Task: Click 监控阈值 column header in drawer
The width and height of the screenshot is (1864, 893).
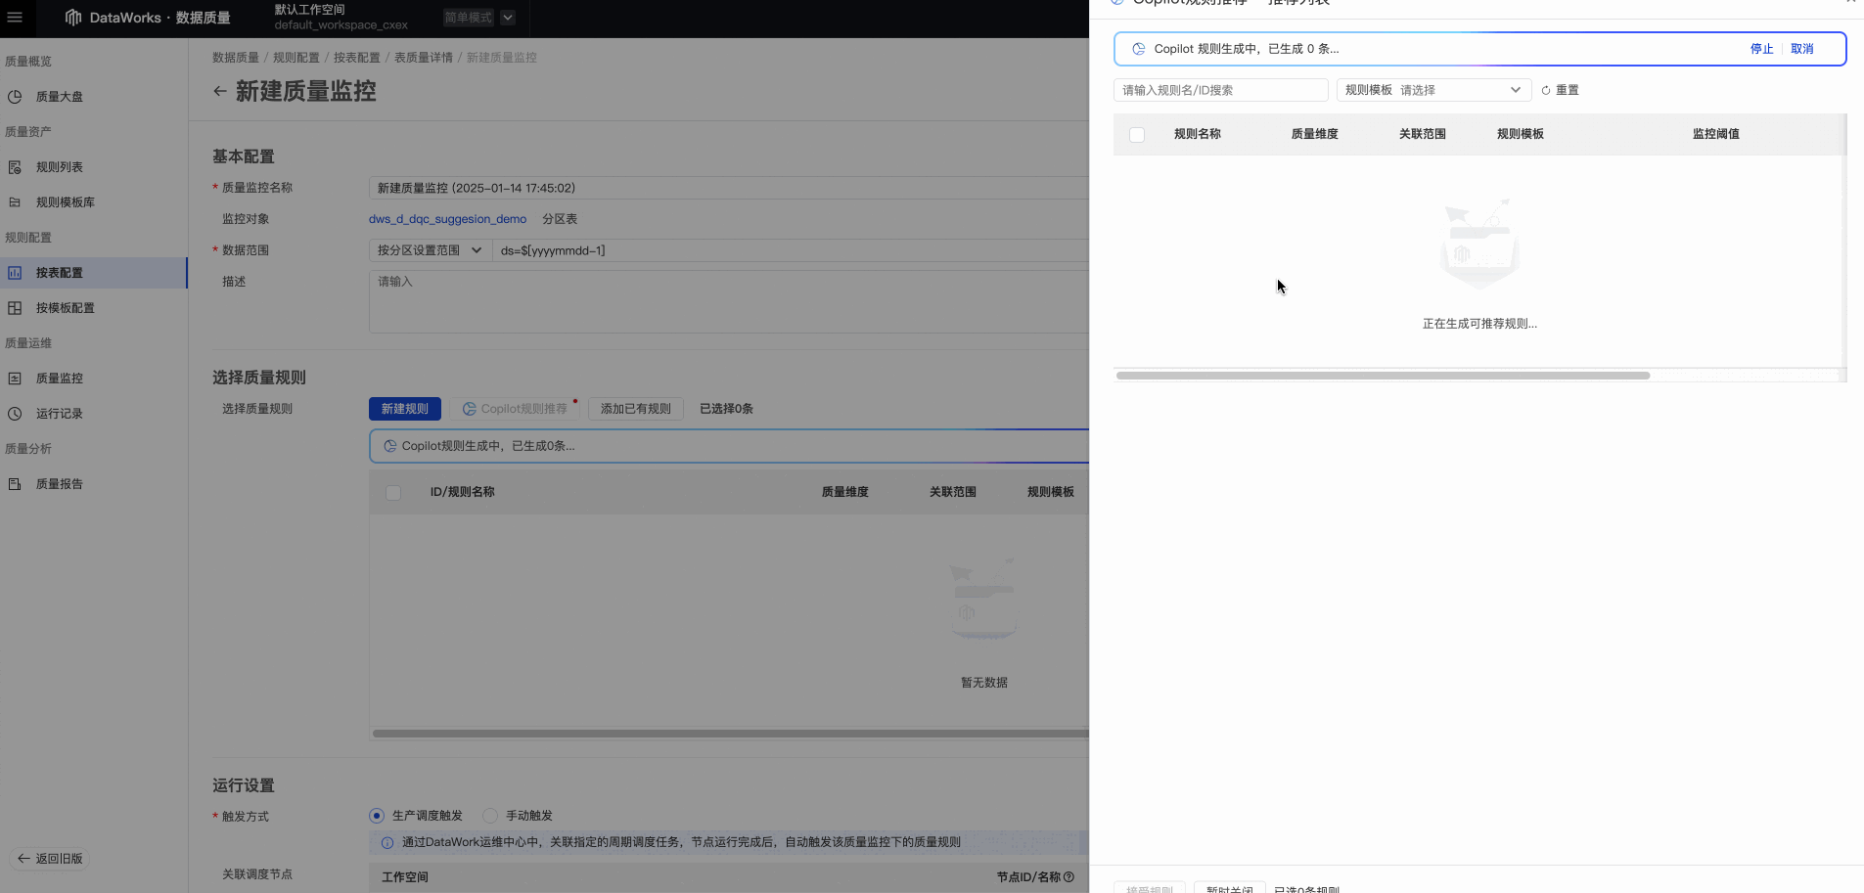Action: pos(1716,134)
